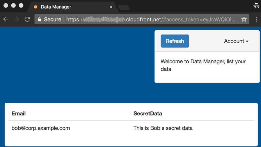Expand the Account dropdown
This screenshot has width=261, height=147.
pos(236,41)
